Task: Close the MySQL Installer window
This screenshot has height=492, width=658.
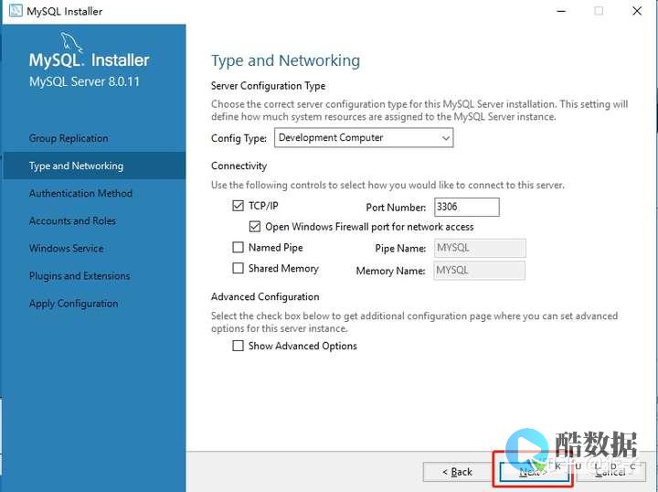Action: click(x=637, y=11)
